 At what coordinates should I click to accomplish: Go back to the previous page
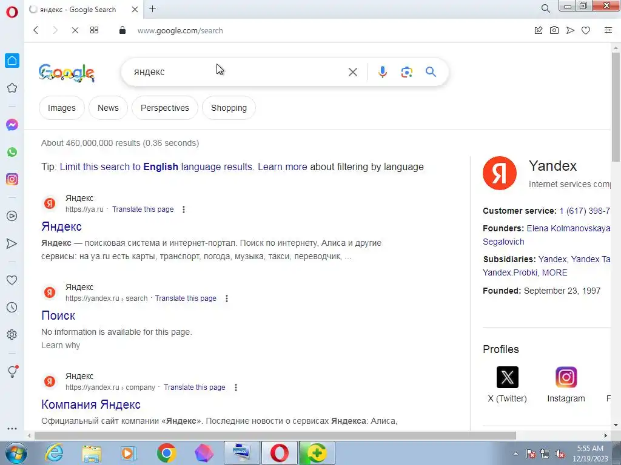pos(36,30)
